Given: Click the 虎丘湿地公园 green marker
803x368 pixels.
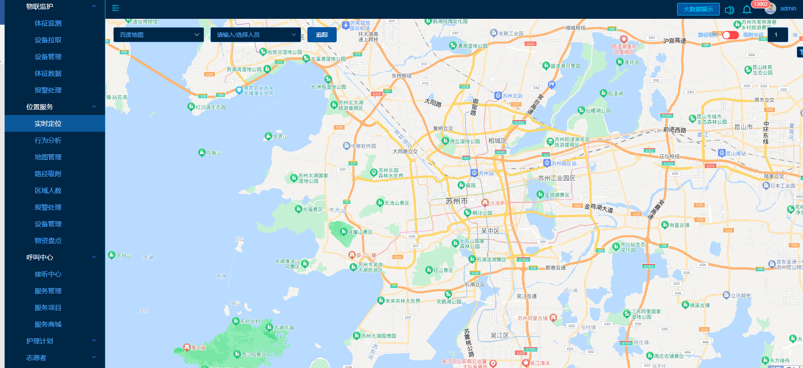Looking at the screenshot, I should click(x=445, y=141).
